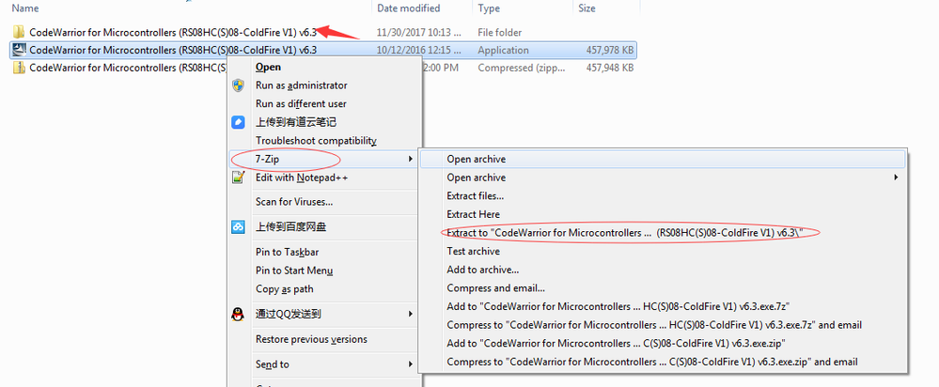Choose Edit with Notepad++
This screenshot has width=939, height=387.
(x=302, y=178)
